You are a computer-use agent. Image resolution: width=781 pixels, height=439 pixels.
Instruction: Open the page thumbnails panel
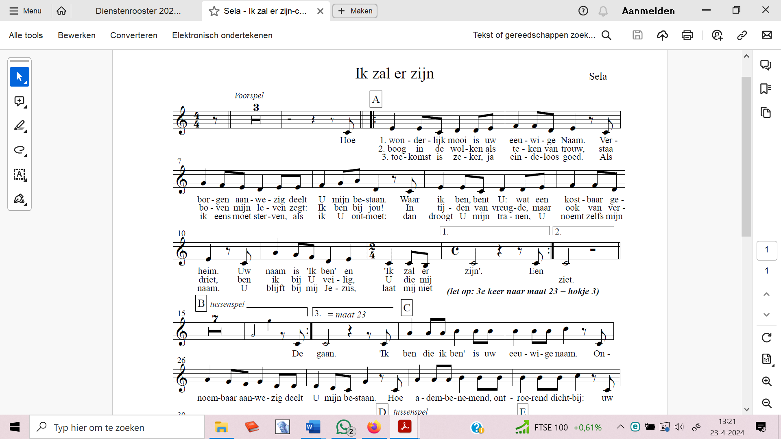click(x=766, y=113)
